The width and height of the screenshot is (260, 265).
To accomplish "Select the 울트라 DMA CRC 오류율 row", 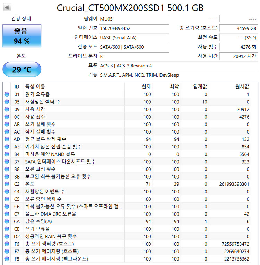I will pos(127,214).
